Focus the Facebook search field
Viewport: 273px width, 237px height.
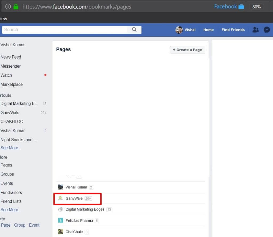click(x=65, y=30)
